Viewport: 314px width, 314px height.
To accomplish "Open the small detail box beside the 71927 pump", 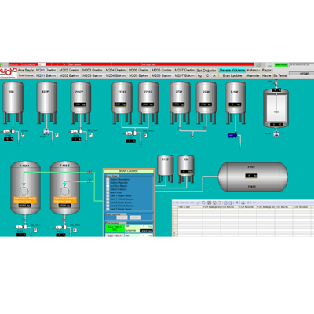I will [90, 135].
